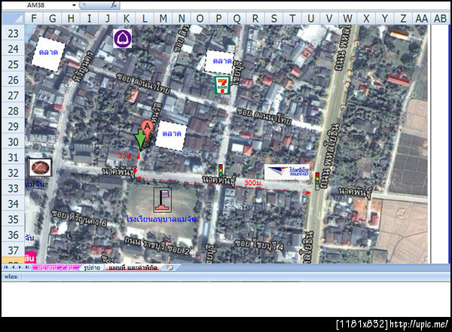Click the ถนน ราชบุรี ซอย 2 label
Image resolution: width=452 pixels, height=332 pixels.
(x=157, y=246)
